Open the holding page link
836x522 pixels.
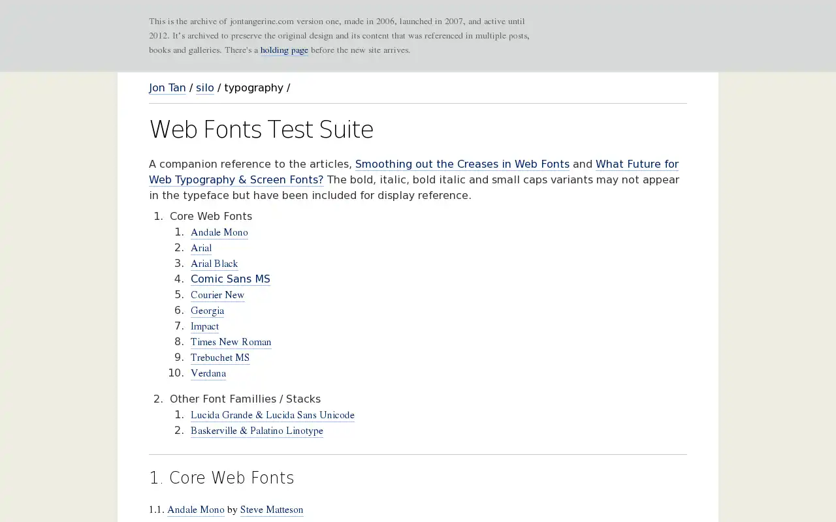coord(284,50)
